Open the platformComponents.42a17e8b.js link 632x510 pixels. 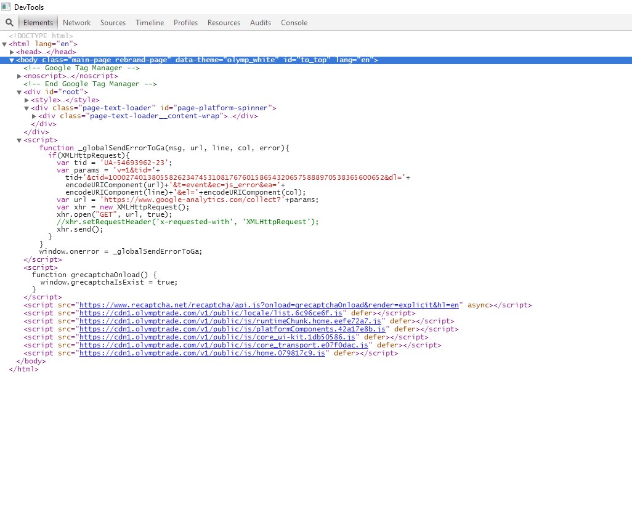232,330
